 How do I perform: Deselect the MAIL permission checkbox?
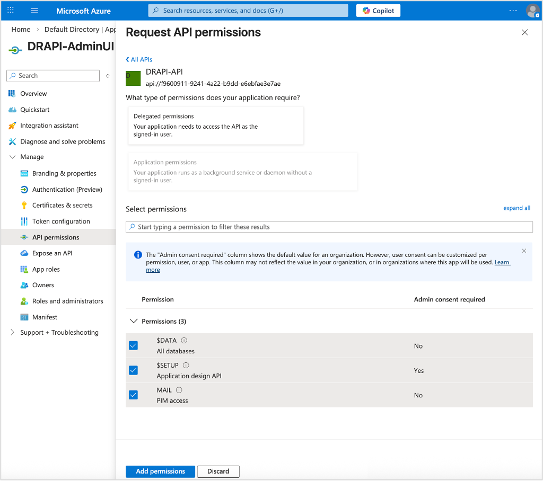(133, 394)
